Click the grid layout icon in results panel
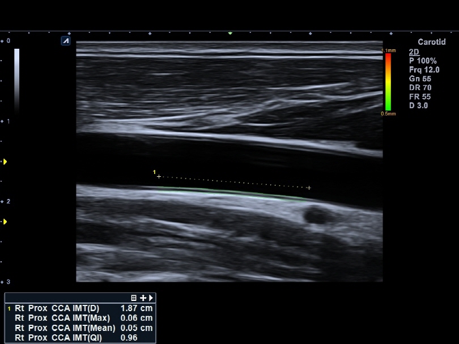The height and width of the screenshot is (344, 459). tap(134, 298)
